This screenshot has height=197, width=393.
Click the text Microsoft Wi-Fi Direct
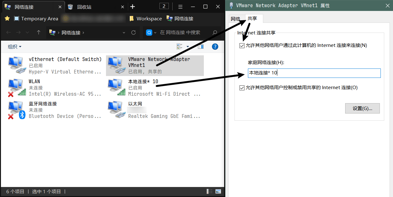tap(164, 94)
